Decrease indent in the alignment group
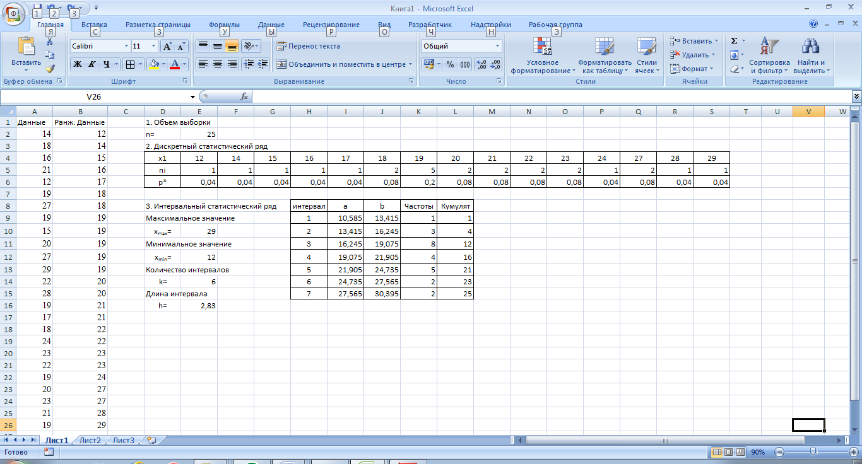 click(248, 64)
